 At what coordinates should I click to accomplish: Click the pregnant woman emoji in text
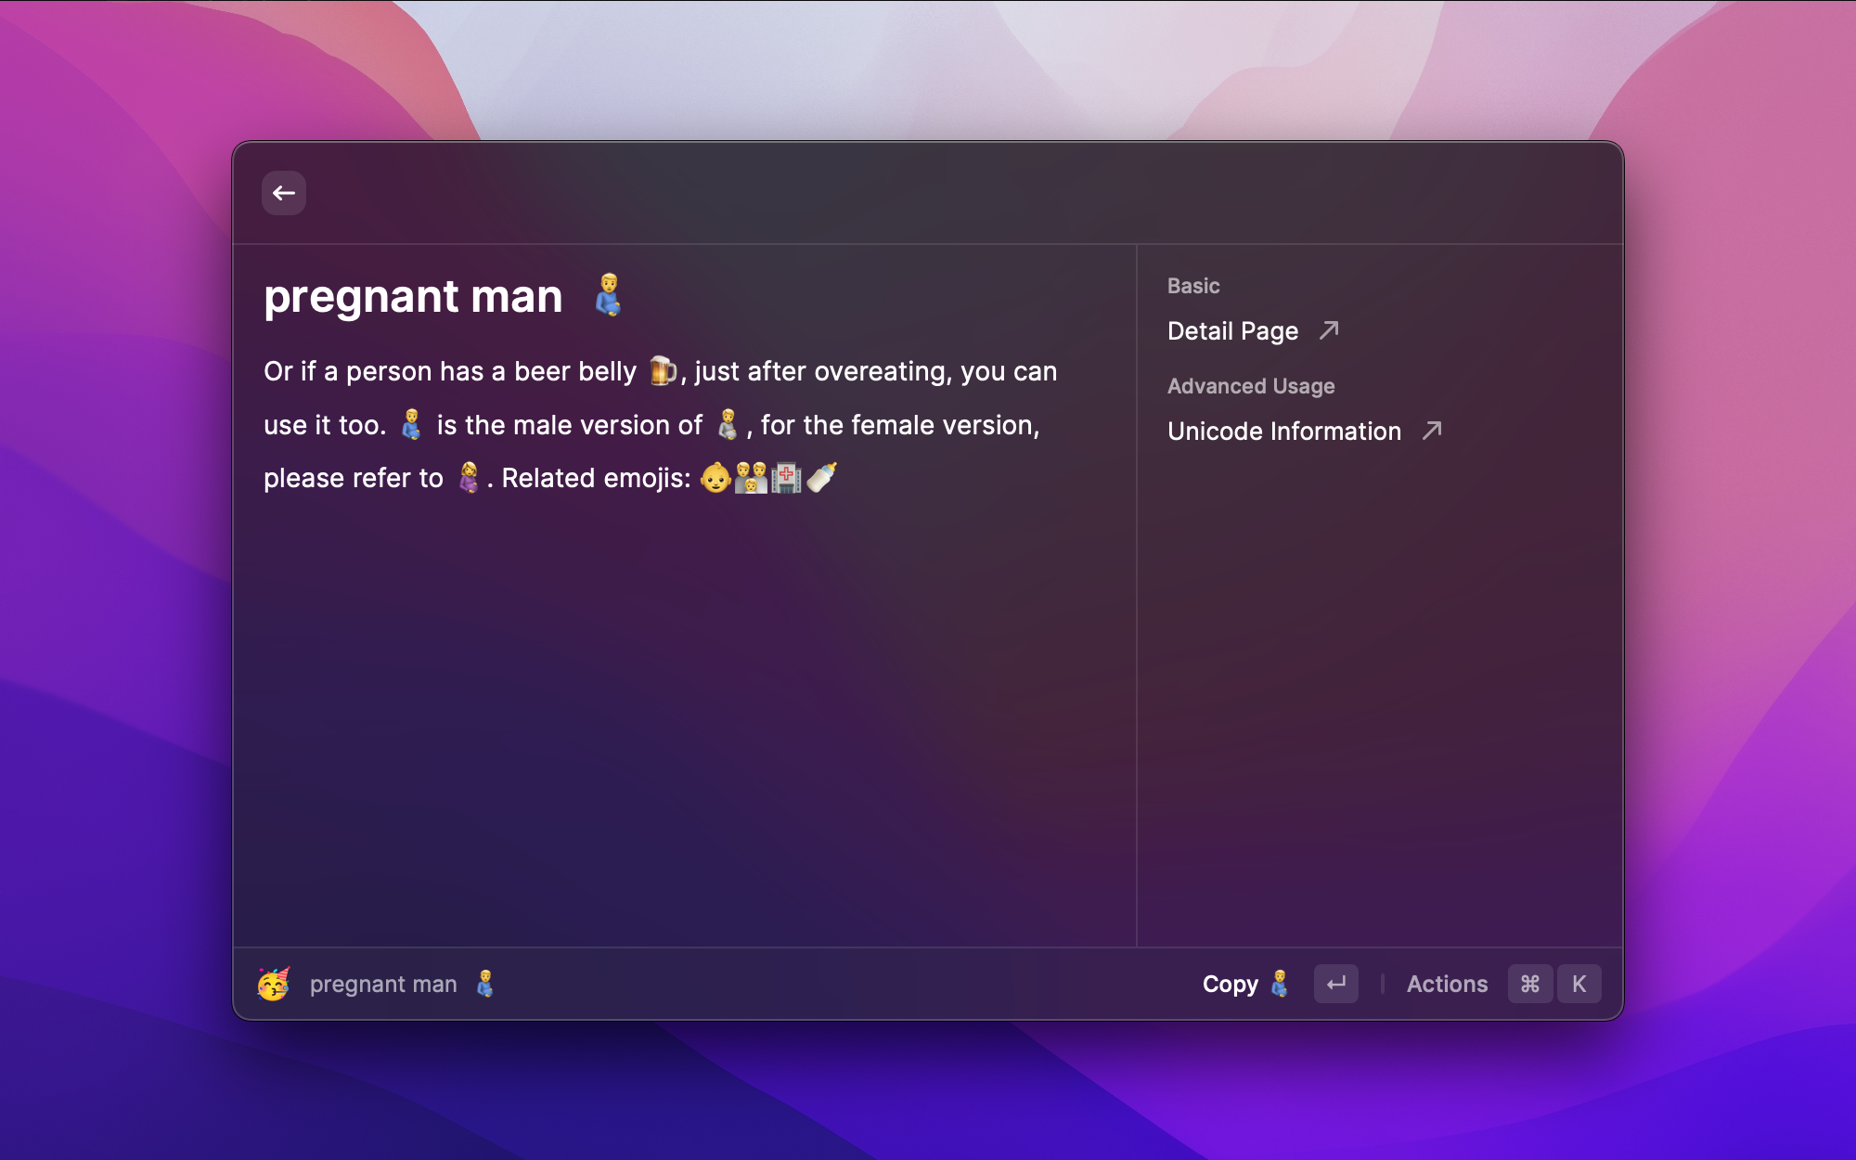(469, 478)
